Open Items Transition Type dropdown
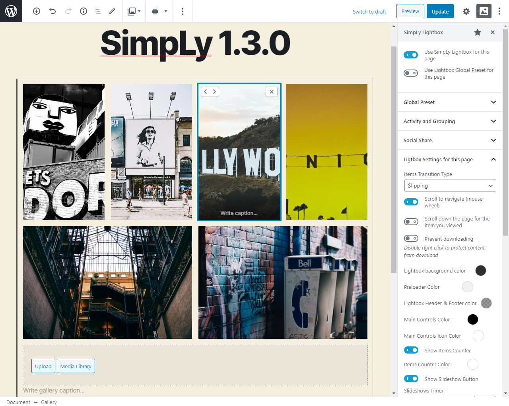This screenshot has width=509, height=406. coord(450,186)
